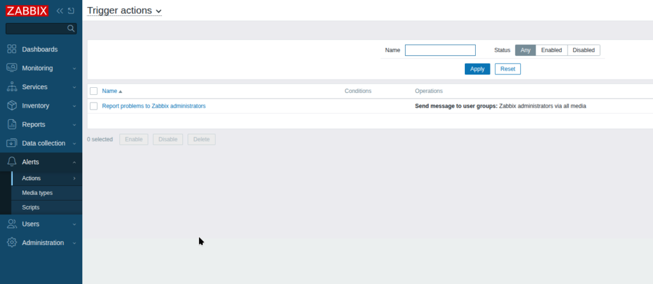Open Scripts submenu item

coord(31,208)
